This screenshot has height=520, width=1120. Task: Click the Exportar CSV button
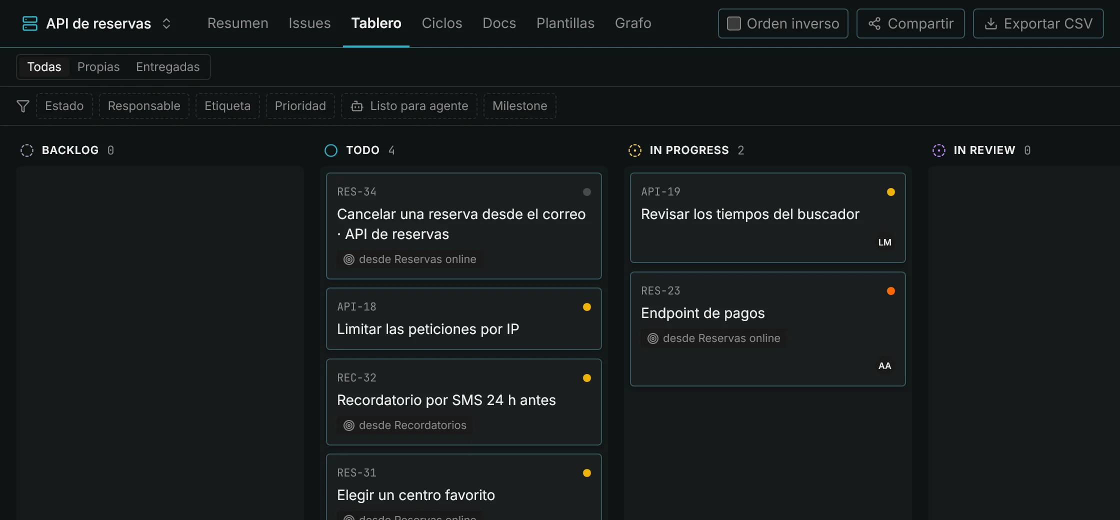1038,23
